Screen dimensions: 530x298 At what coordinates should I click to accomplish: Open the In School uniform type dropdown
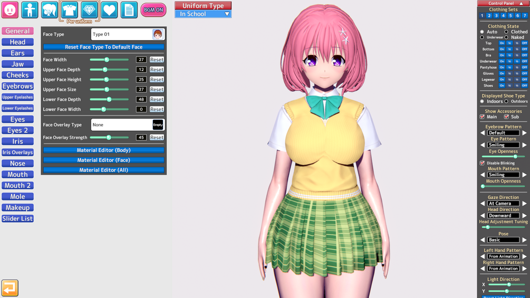203,14
